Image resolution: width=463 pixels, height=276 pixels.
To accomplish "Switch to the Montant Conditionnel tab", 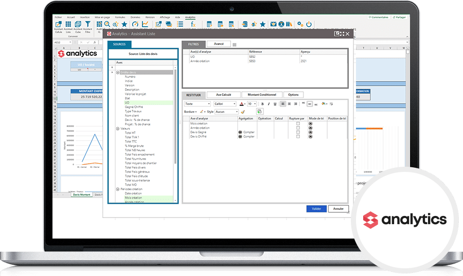I will click(x=262, y=95).
